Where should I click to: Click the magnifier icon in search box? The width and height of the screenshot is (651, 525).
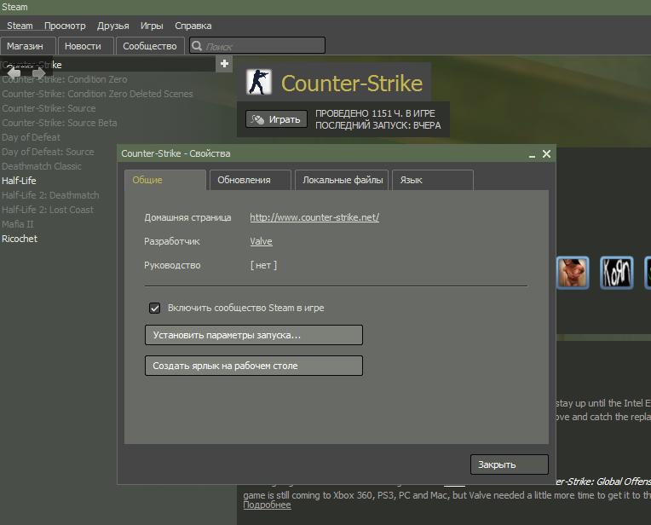point(197,46)
